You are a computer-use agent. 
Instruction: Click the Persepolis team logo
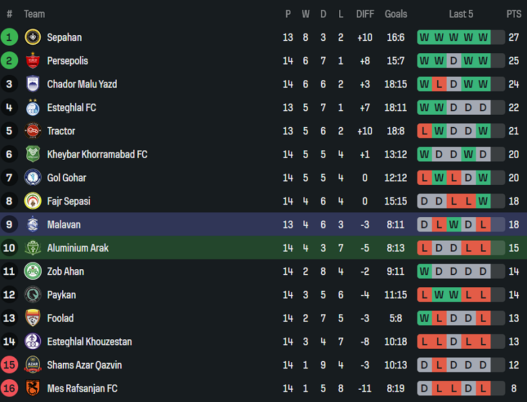pyautogui.click(x=32, y=61)
